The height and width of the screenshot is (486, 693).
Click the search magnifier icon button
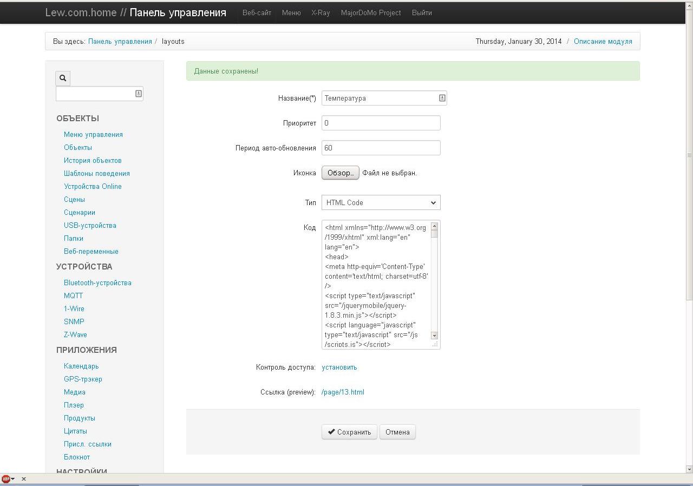pos(63,78)
